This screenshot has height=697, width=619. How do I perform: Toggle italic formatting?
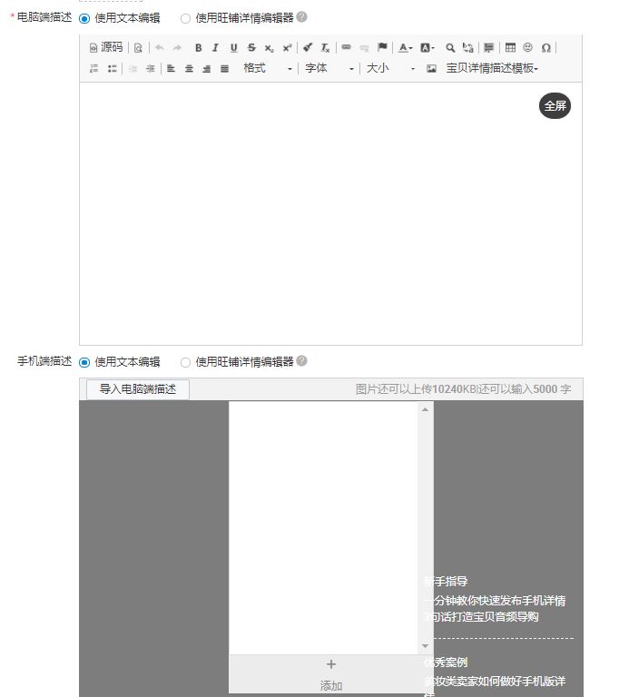pyautogui.click(x=216, y=47)
